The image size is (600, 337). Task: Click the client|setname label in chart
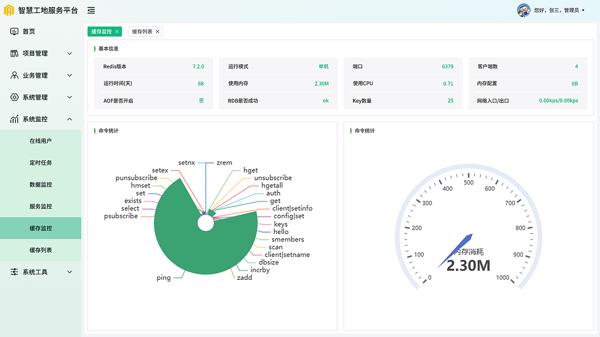click(287, 255)
